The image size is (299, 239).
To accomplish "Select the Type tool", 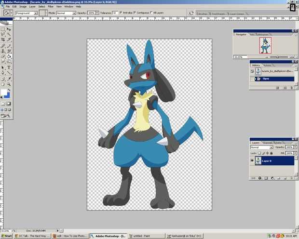I will [x=9, y=68].
